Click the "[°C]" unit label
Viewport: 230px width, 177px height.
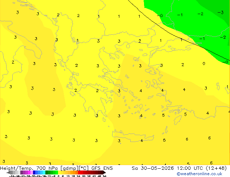pos(83,168)
